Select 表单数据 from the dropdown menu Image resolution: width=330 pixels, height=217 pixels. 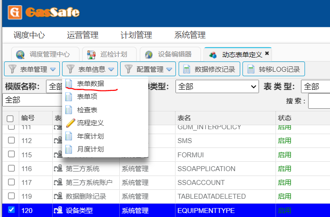tap(90, 83)
